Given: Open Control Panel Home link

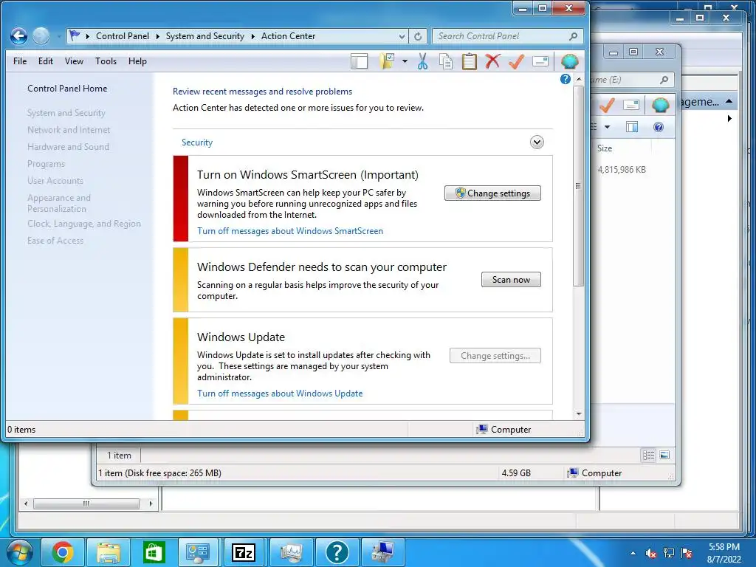Looking at the screenshot, I should [67, 89].
